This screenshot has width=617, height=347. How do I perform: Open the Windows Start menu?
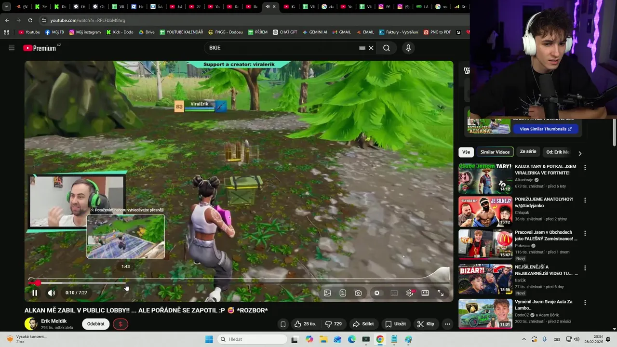(x=209, y=339)
